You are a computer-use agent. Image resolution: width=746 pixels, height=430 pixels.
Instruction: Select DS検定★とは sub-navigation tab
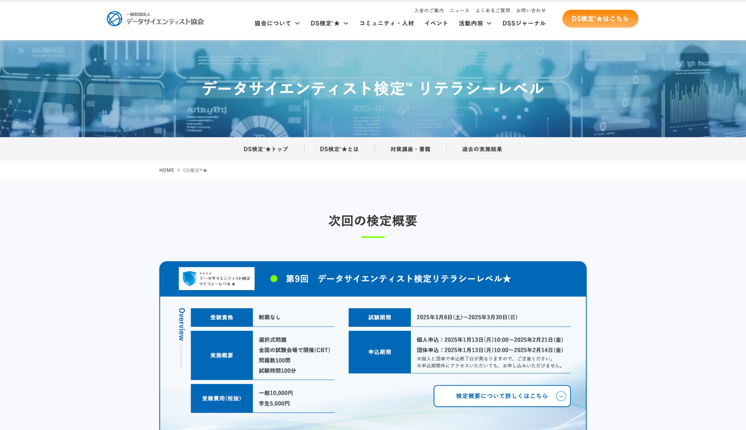(339, 149)
